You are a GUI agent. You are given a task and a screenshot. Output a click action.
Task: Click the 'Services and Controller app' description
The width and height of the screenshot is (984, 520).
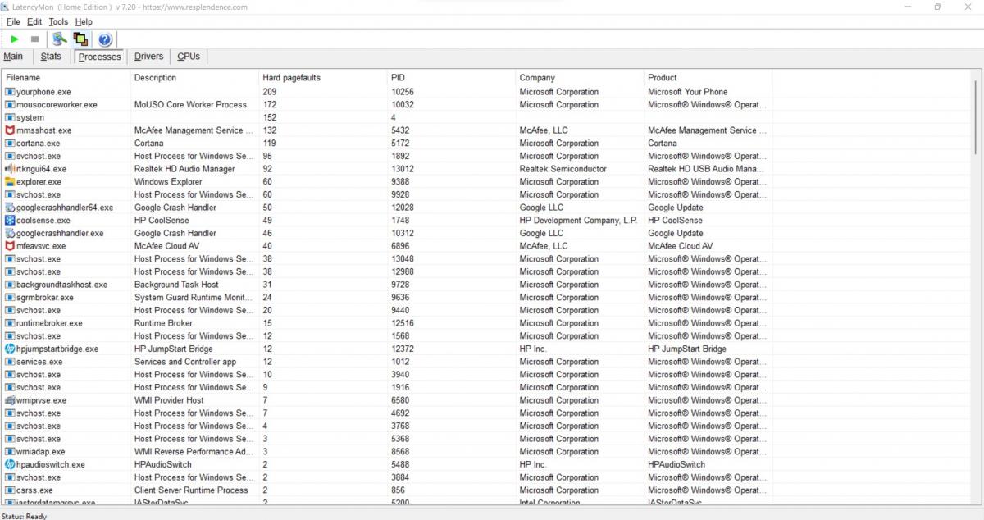[185, 362]
